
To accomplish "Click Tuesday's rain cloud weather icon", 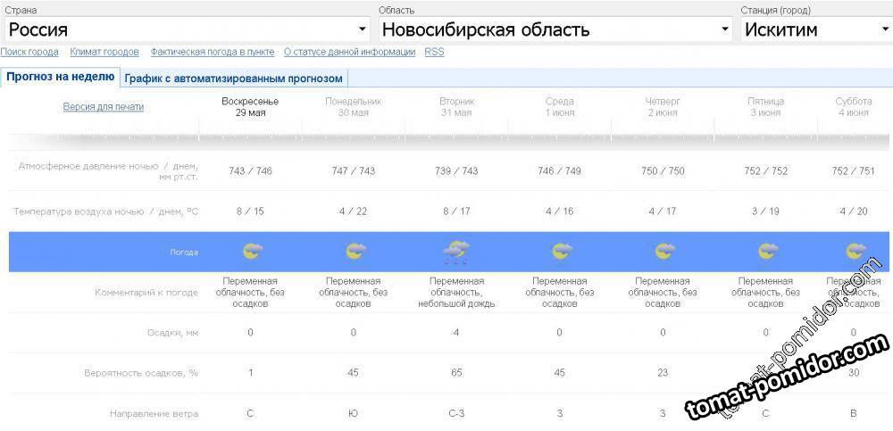I will 457,253.
